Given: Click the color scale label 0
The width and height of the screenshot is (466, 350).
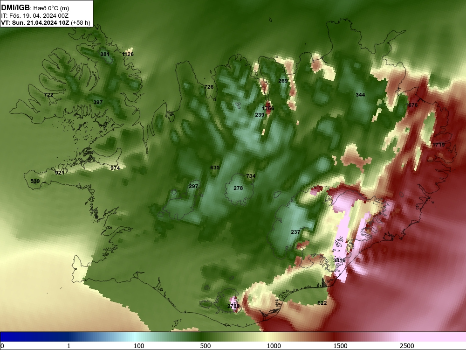Looking at the screenshot, I should pyautogui.click(x=2, y=346).
